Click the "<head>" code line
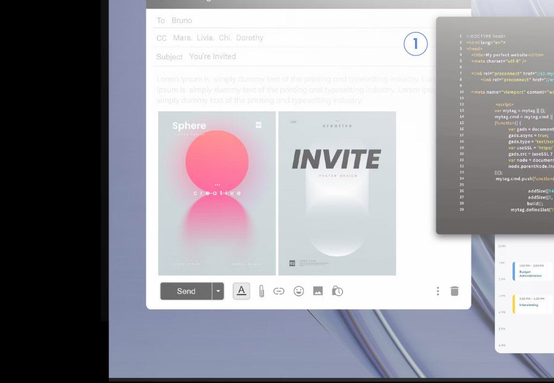This screenshot has width=554, height=383. [x=474, y=48]
